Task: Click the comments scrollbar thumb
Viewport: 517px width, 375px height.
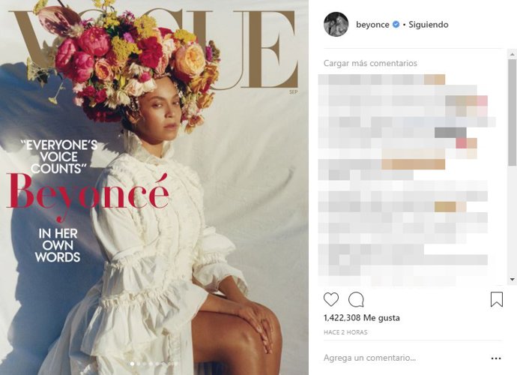Action: tap(512, 112)
